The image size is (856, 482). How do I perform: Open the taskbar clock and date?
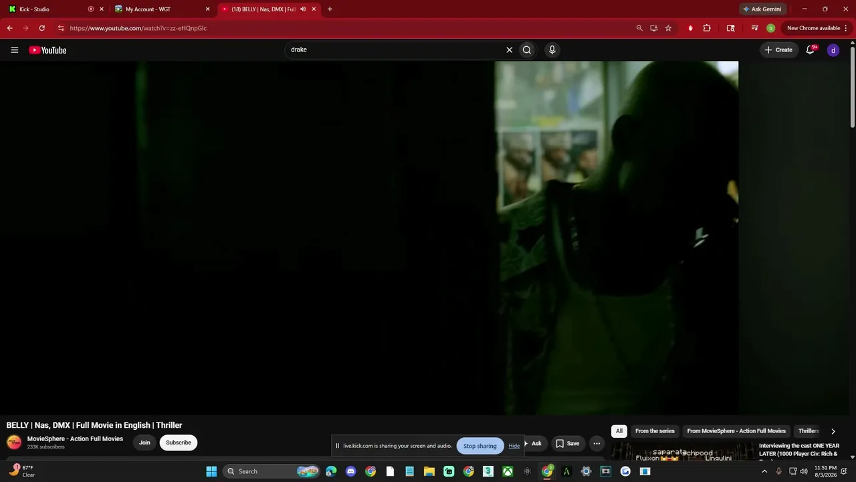pos(825,471)
